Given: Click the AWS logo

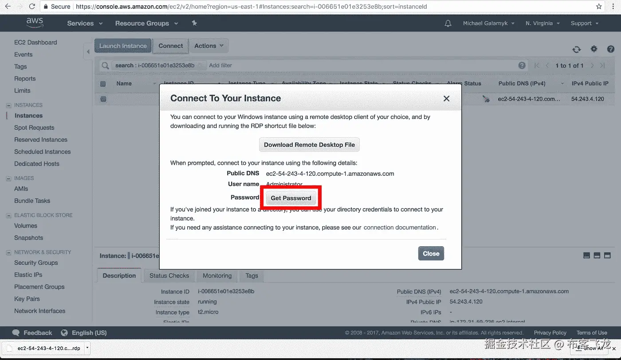Looking at the screenshot, I should pyautogui.click(x=35, y=23).
